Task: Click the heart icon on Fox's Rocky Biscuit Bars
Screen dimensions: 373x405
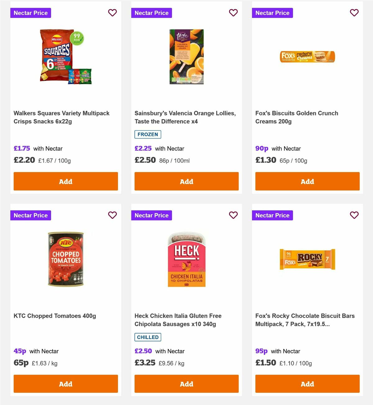Action: click(x=354, y=215)
